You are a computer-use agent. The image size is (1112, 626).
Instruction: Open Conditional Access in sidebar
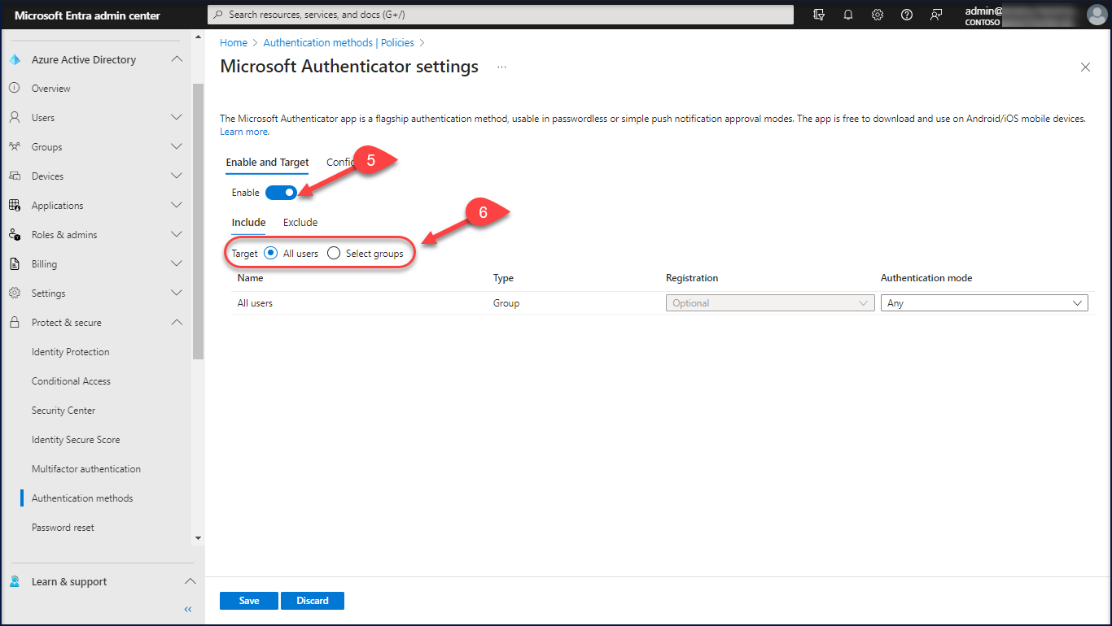pos(71,381)
